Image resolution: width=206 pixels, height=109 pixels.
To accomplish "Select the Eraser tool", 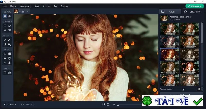I will (x=5, y=44).
